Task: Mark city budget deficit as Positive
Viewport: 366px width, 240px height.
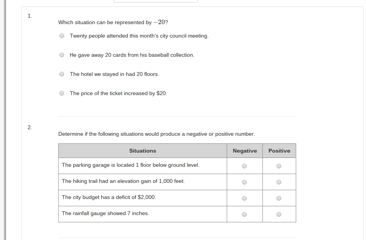Action: [x=279, y=198]
